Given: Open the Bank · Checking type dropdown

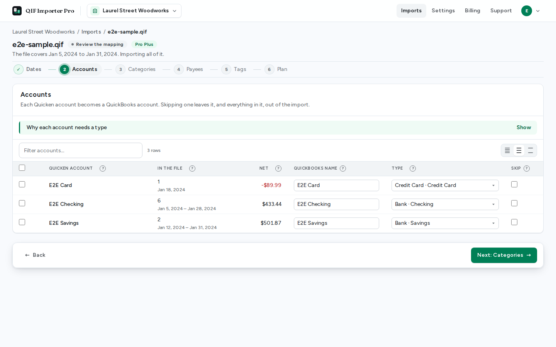Looking at the screenshot, I should point(445,204).
